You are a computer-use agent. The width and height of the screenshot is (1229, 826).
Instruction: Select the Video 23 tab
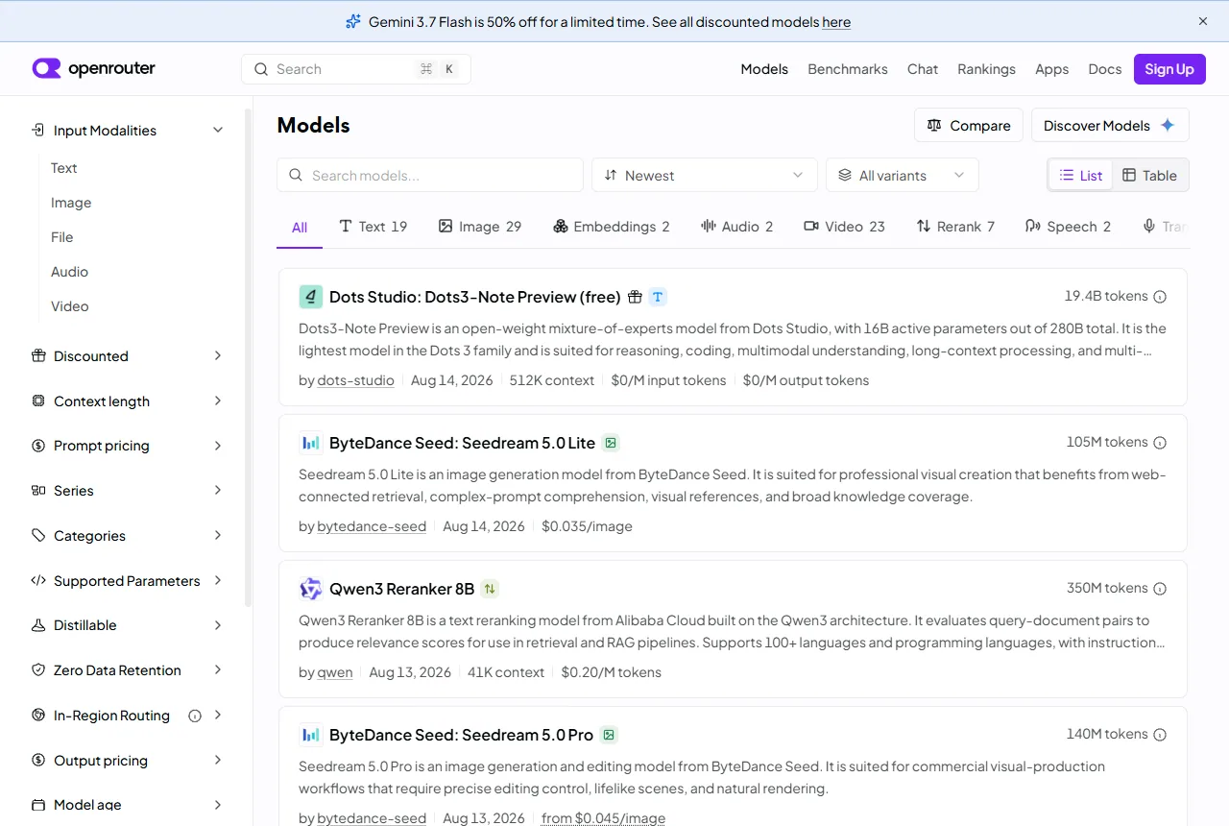(844, 227)
